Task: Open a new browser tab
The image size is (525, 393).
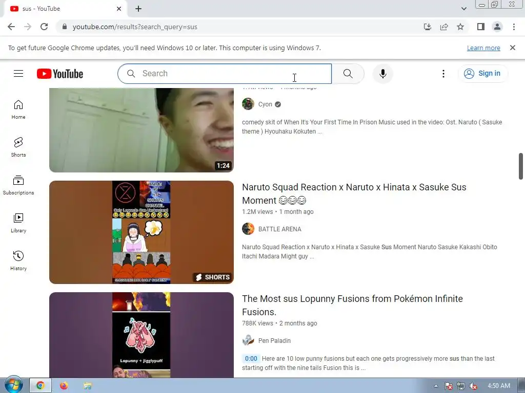Action: (138, 9)
